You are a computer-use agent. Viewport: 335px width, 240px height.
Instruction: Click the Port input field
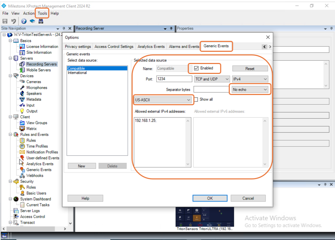click(x=174, y=79)
